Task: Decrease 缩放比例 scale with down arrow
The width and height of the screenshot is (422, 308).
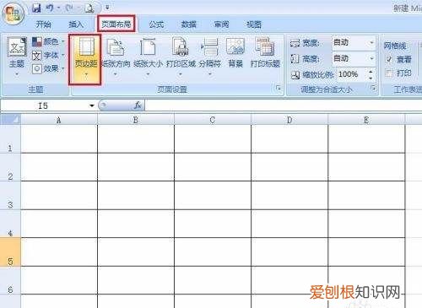Action: pos(371,78)
